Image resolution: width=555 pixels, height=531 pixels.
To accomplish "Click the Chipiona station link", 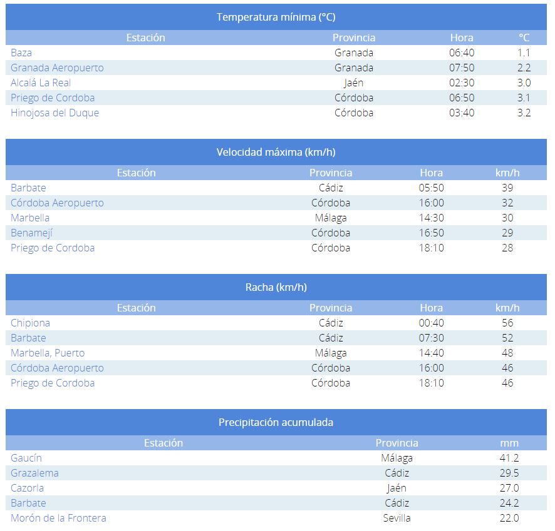I will (30, 323).
